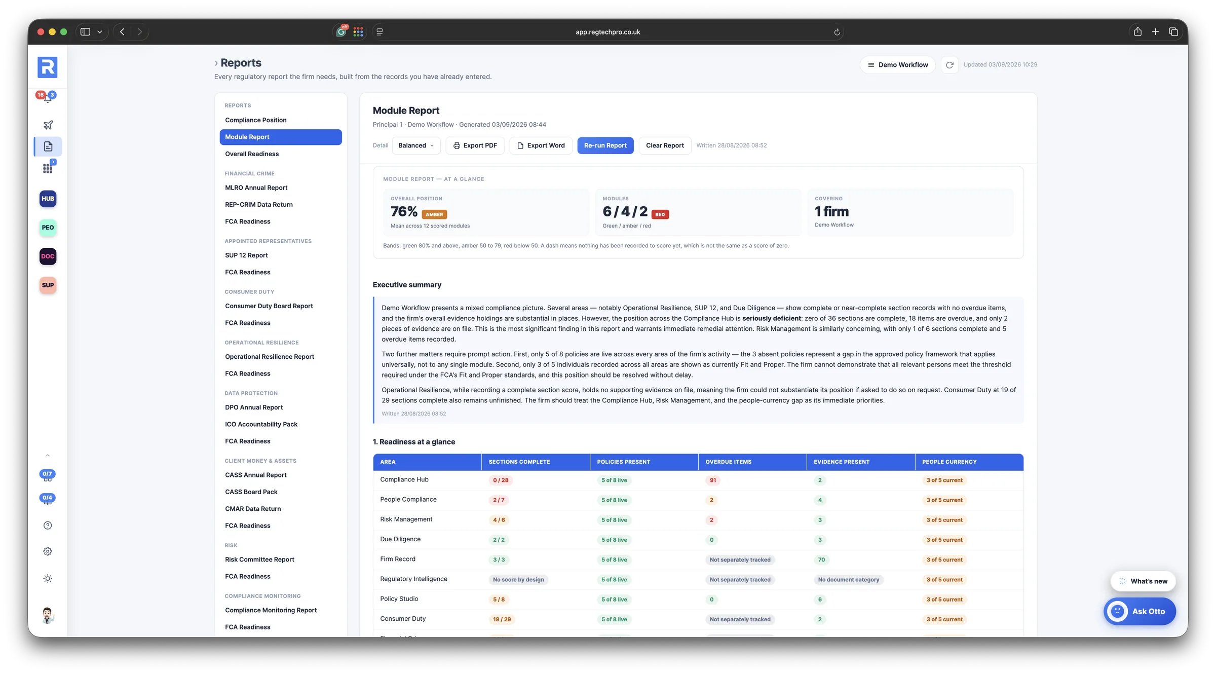This screenshot has height=674, width=1216.
Task: Click 'No score by design' badge
Action: coord(518,580)
